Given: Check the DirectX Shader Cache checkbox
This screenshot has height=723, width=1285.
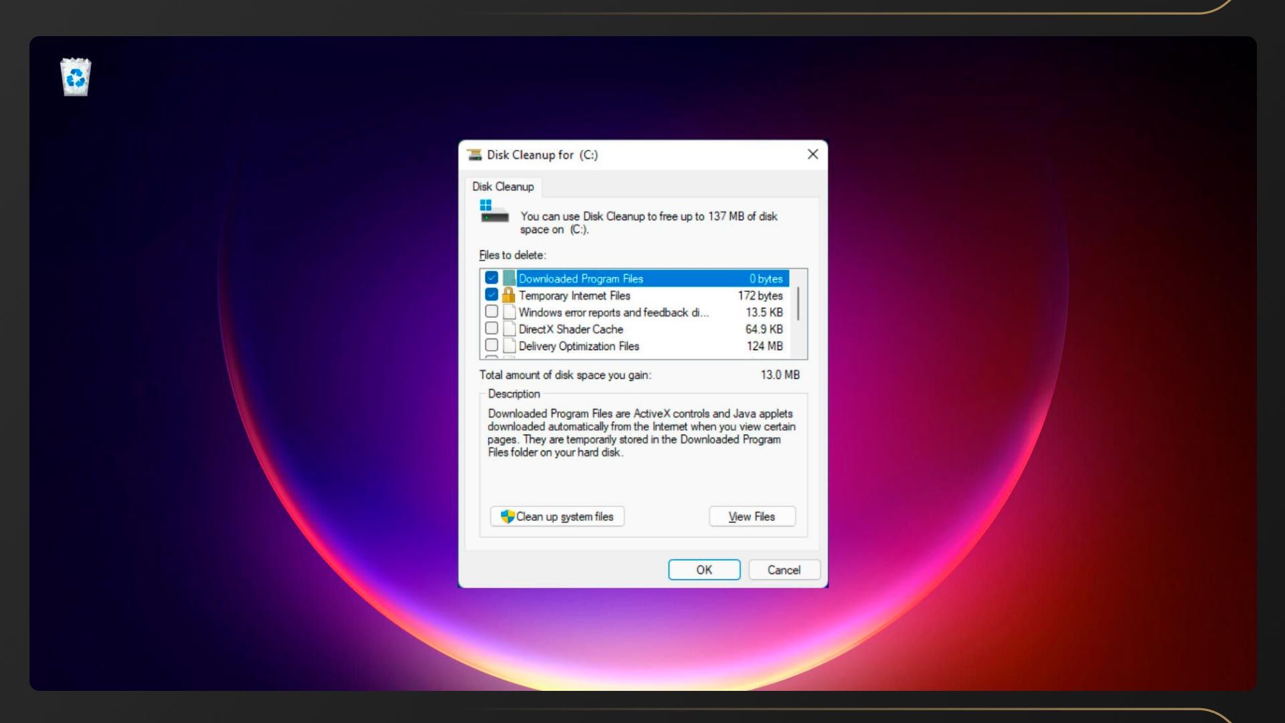Looking at the screenshot, I should tap(491, 328).
